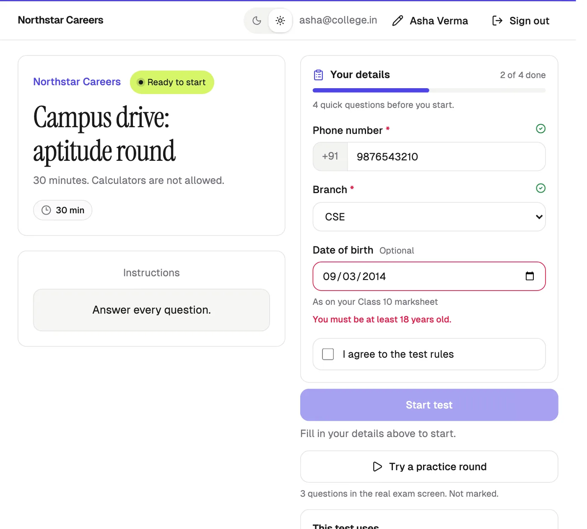Image resolution: width=587 pixels, height=529 pixels.
Task: Click the details progress bar
Action: click(x=429, y=90)
